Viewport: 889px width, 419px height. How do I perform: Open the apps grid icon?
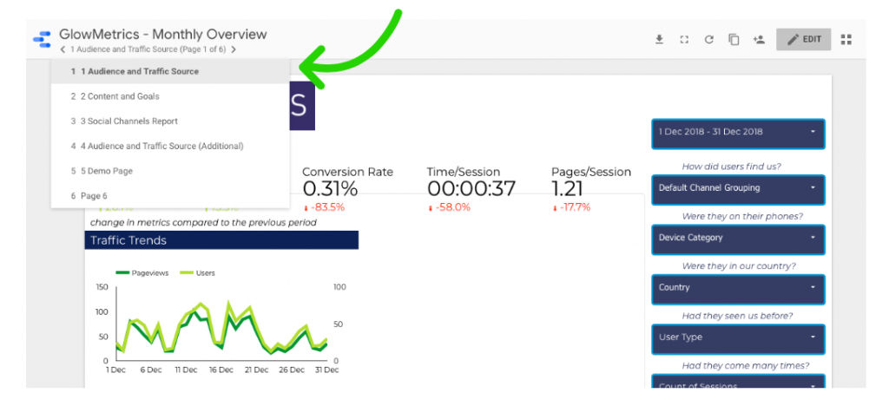point(846,39)
